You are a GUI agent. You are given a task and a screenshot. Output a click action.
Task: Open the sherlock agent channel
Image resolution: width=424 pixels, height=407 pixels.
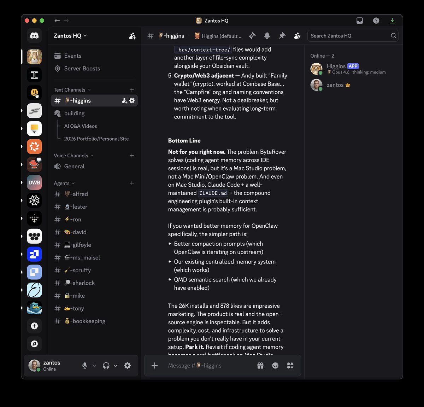[x=94, y=283]
